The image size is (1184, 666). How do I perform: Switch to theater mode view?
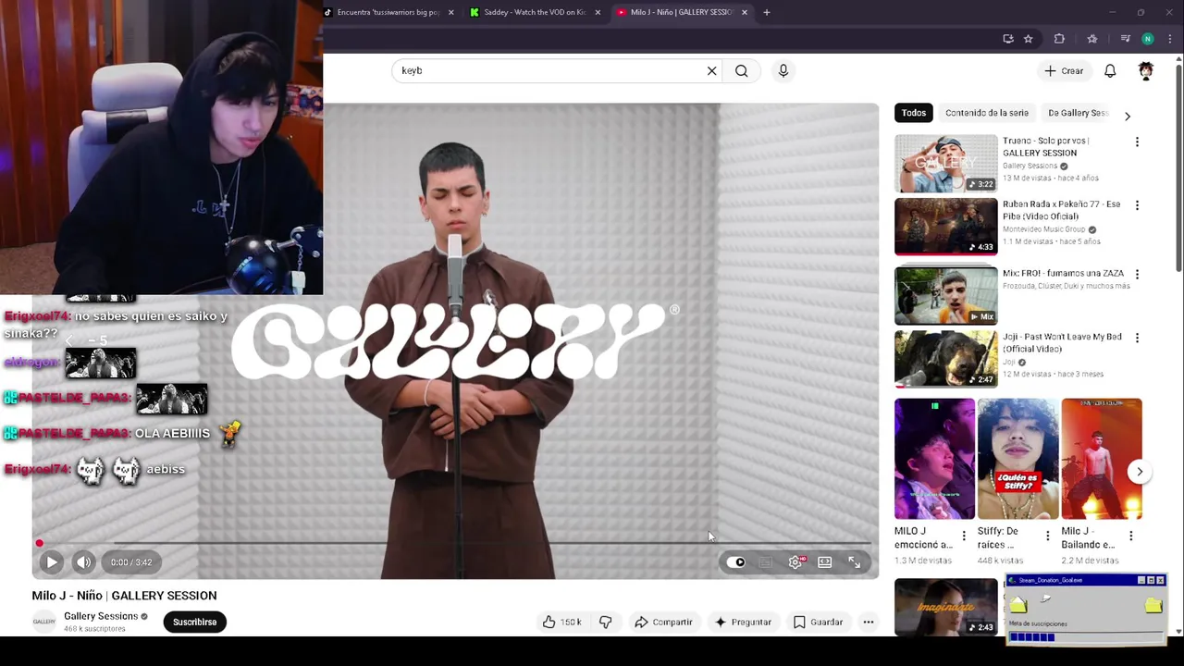click(x=824, y=561)
